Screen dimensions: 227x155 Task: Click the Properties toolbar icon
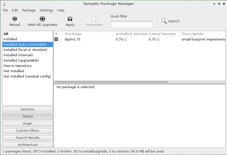point(94,19)
